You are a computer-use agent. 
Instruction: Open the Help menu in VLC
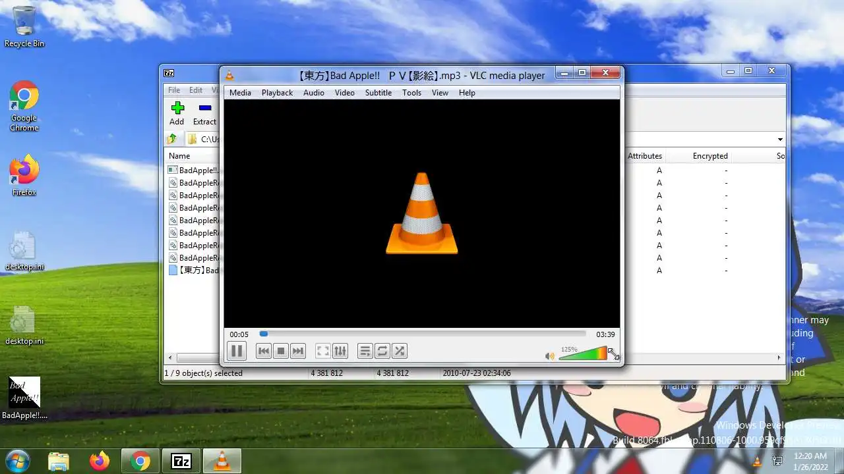[467, 93]
